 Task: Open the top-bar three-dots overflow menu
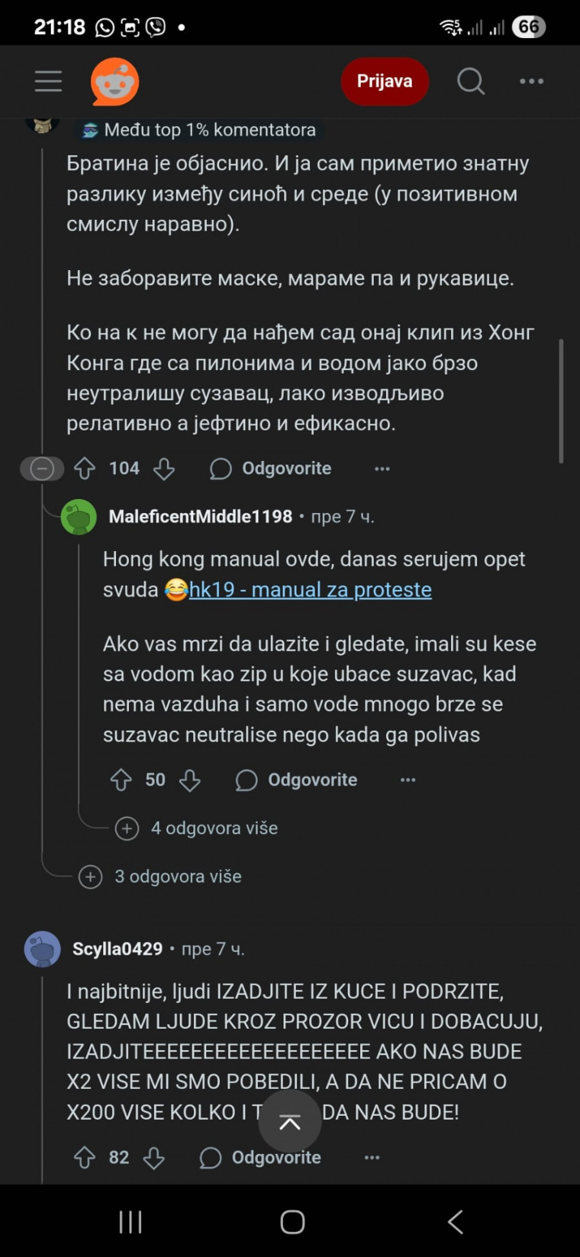(x=532, y=81)
